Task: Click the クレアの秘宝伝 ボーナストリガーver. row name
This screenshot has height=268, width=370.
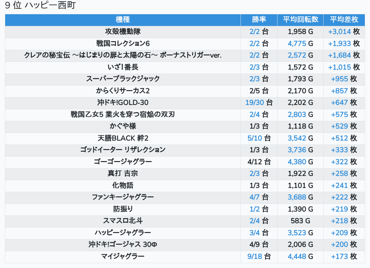Action: click(x=123, y=55)
